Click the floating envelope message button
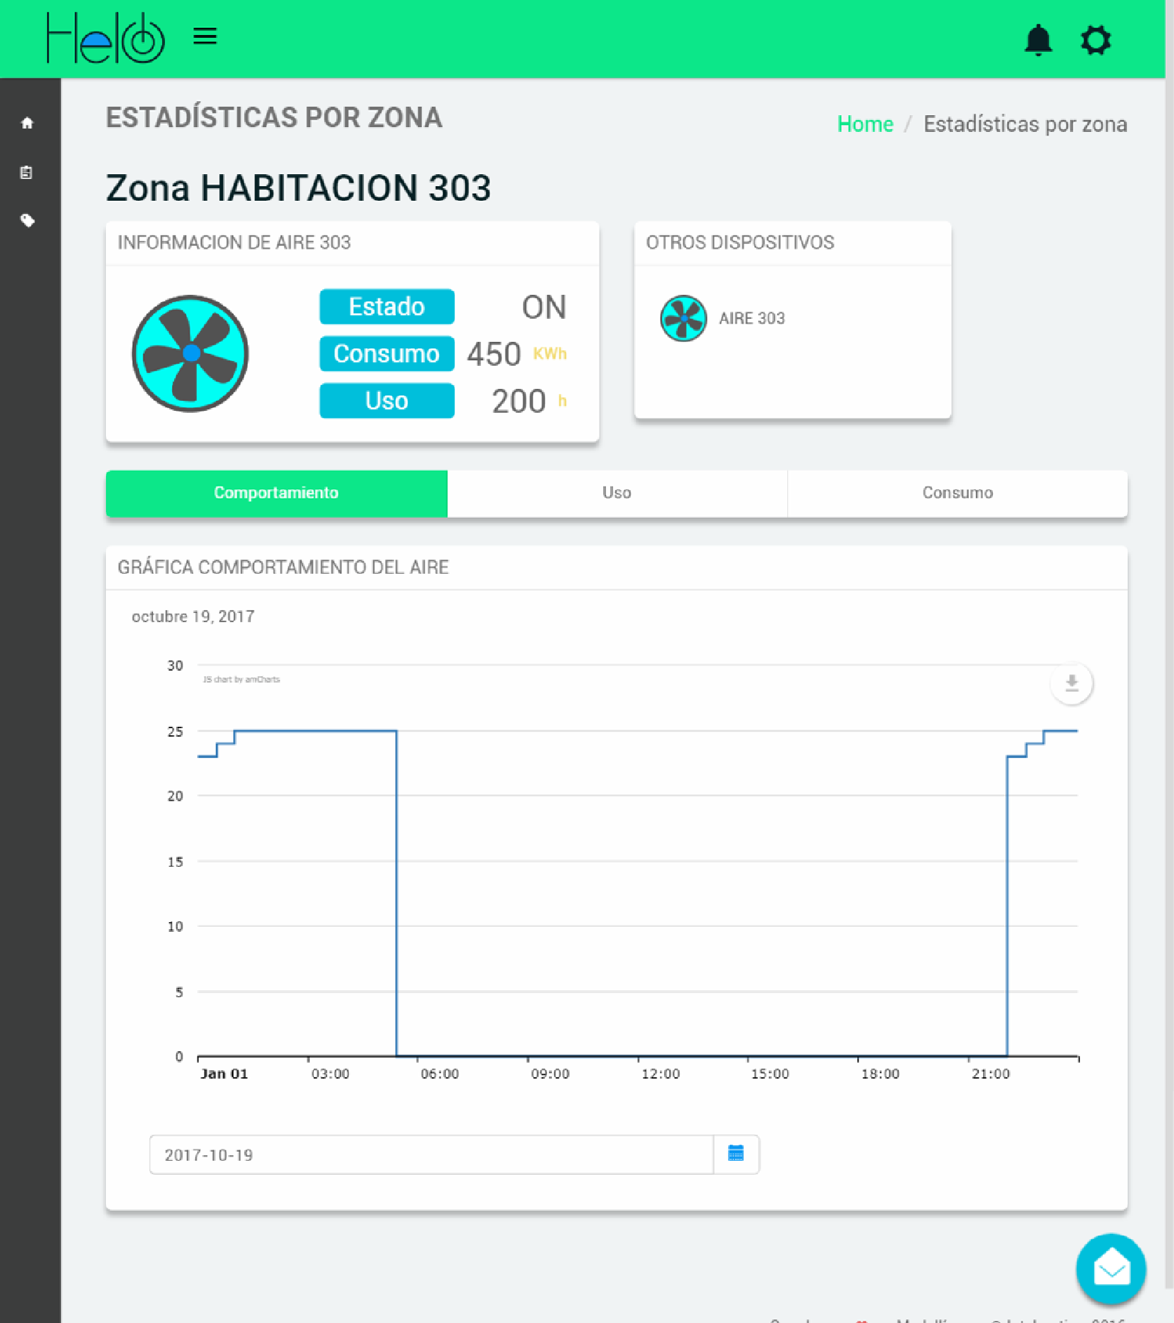1174x1323 pixels. point(1110,1268)
